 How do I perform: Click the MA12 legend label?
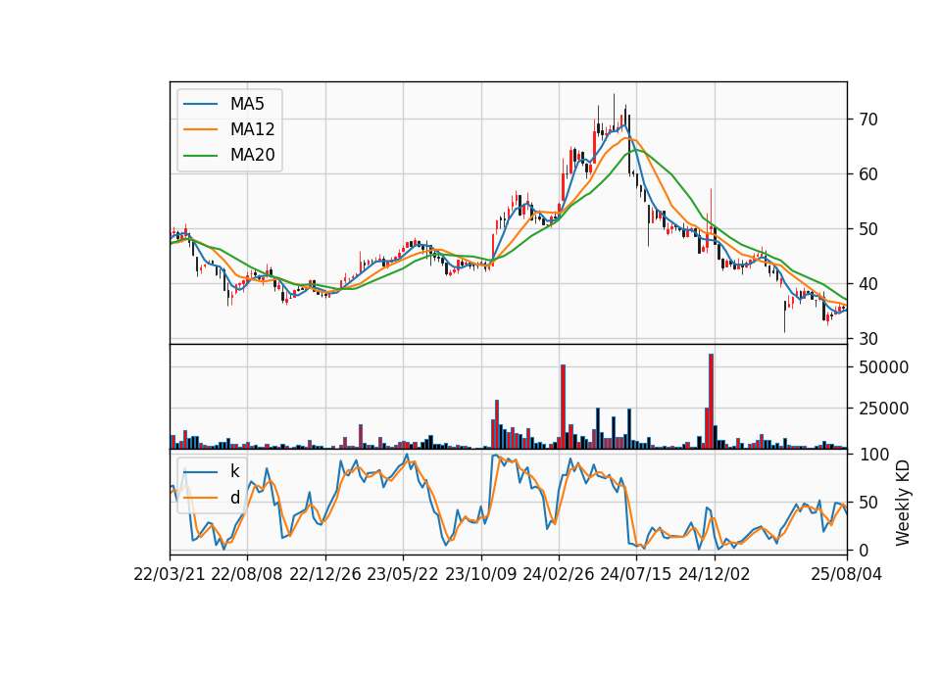pyautogui.click(x=252, y=129)
